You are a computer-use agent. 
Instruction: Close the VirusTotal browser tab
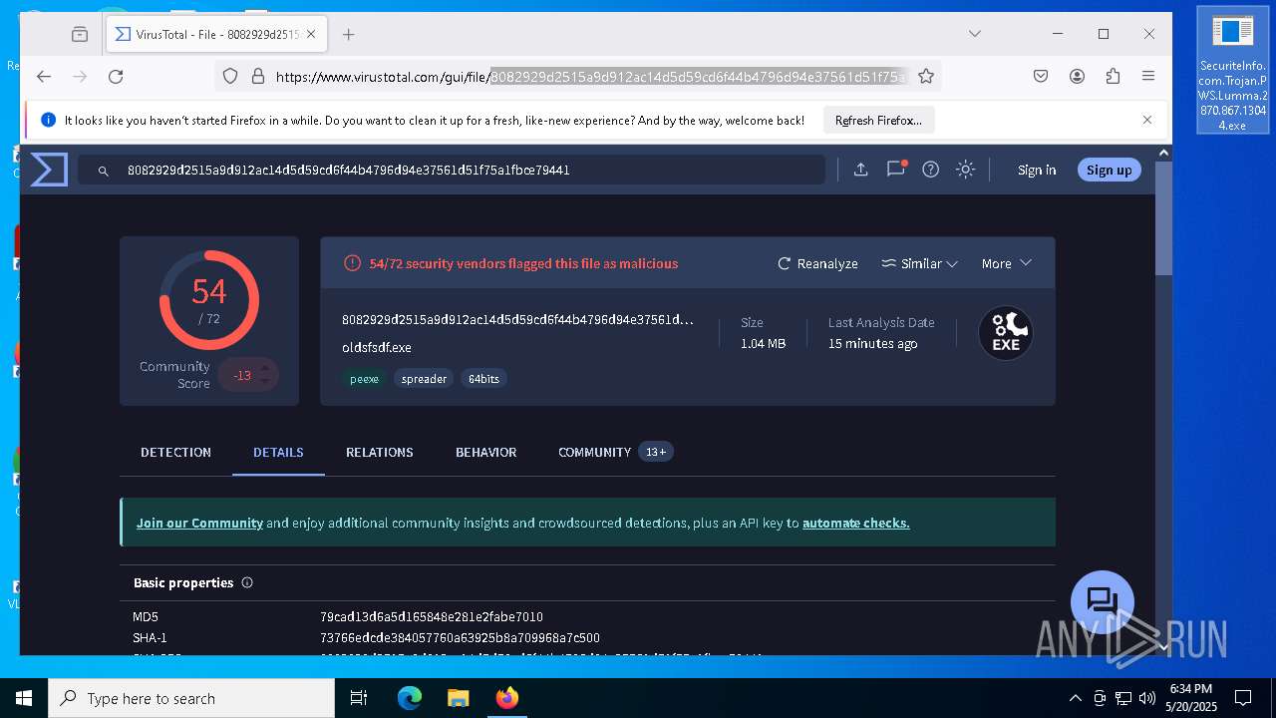[x=311, y=34]
